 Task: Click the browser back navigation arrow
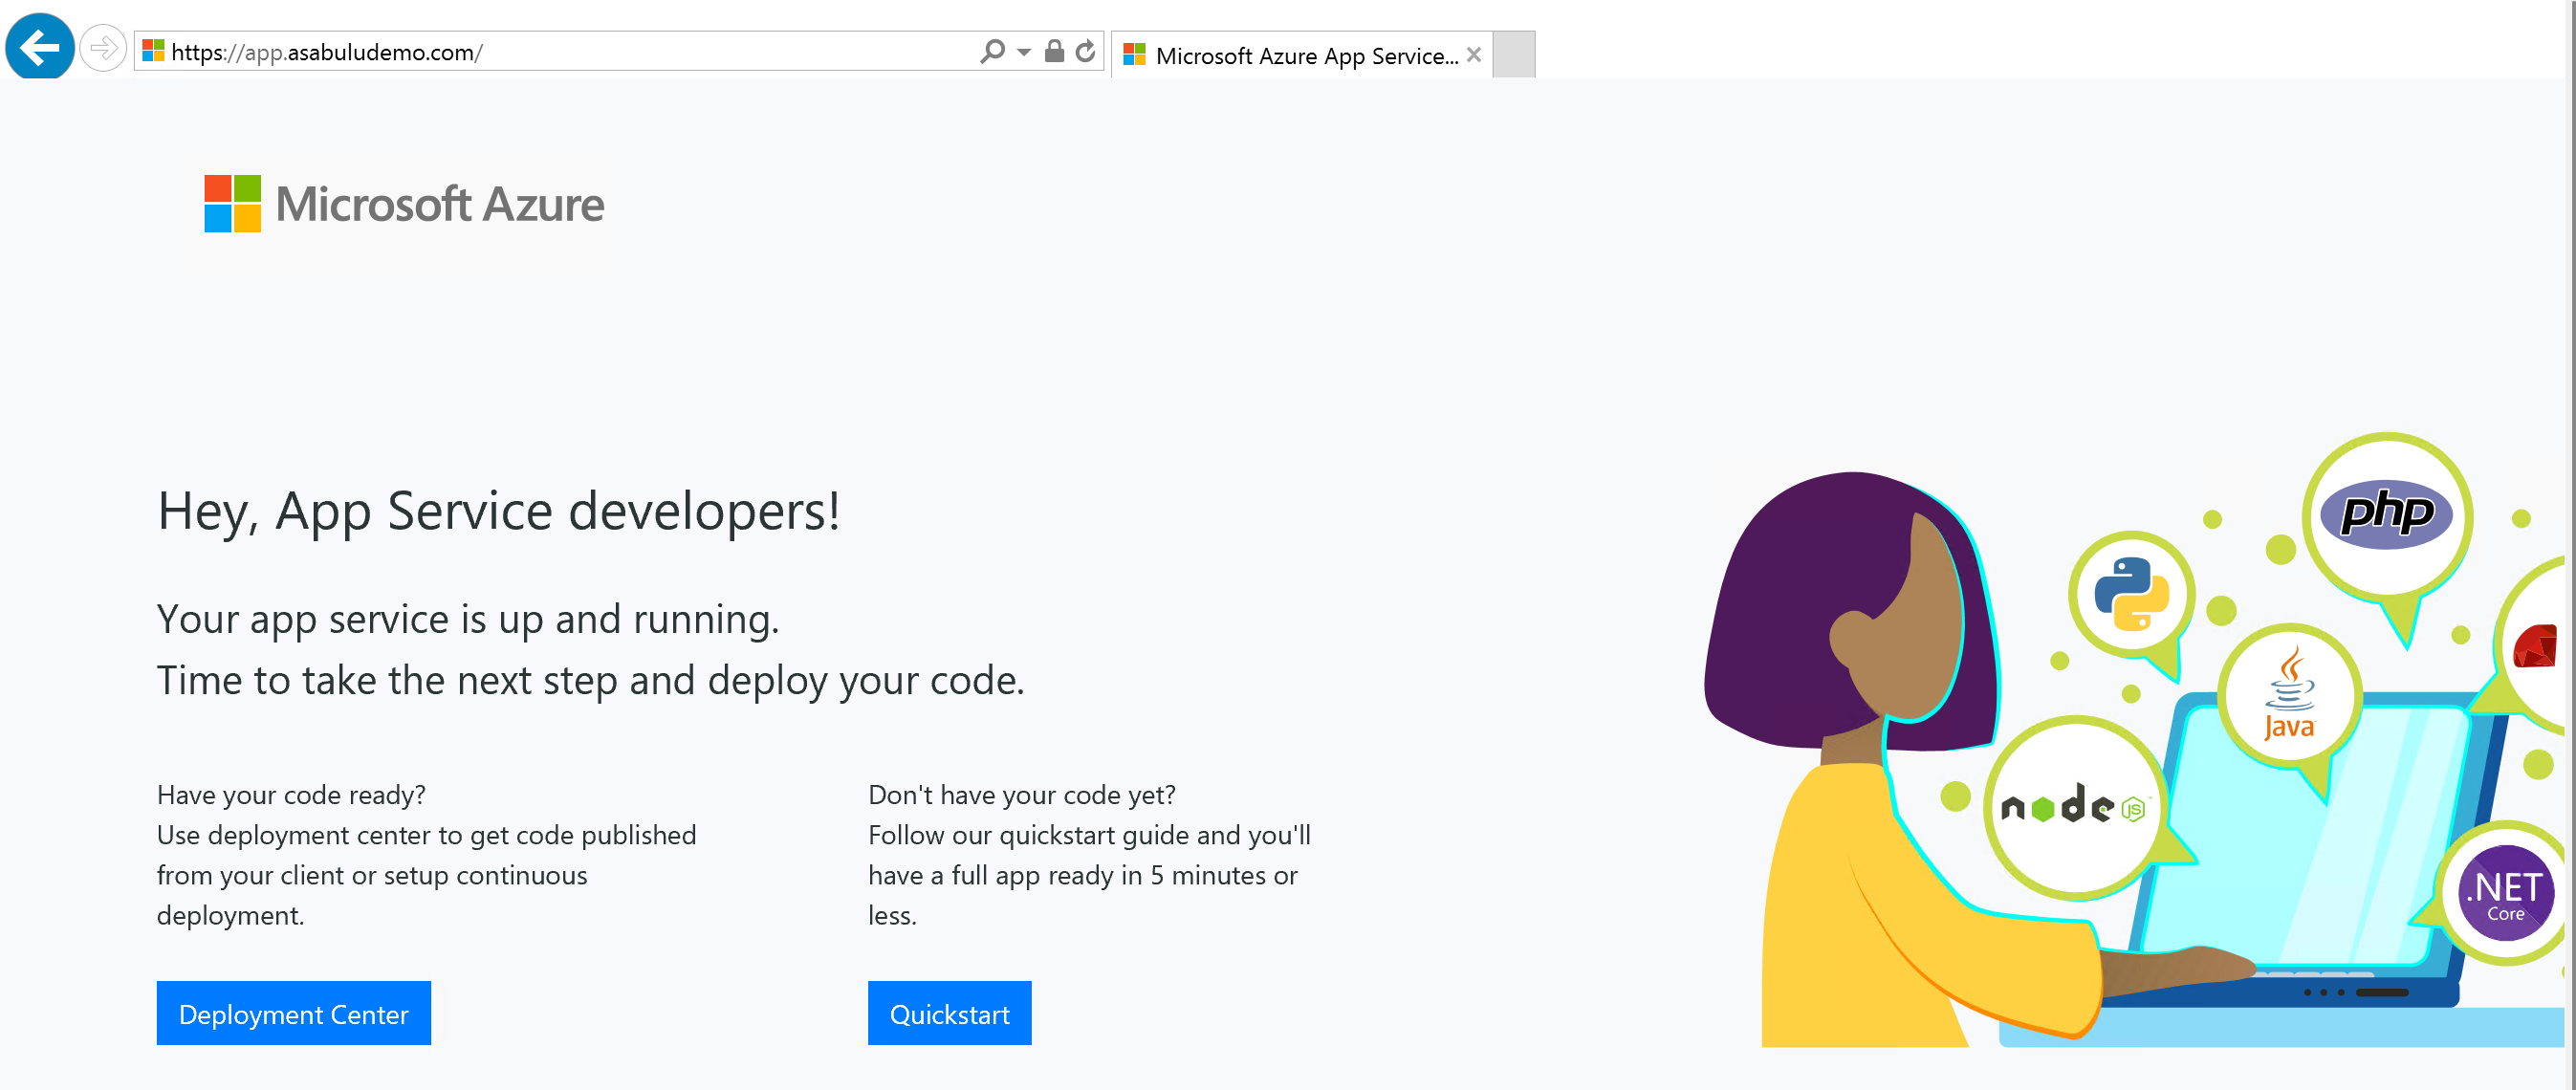tap(39, 50)
